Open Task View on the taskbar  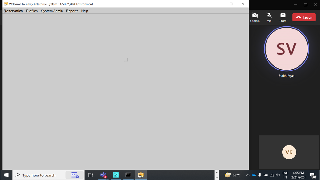(x=90, y=175)
